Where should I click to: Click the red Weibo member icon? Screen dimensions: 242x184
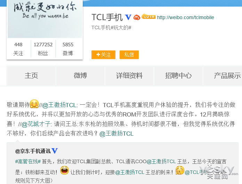(x=137, y=17)
